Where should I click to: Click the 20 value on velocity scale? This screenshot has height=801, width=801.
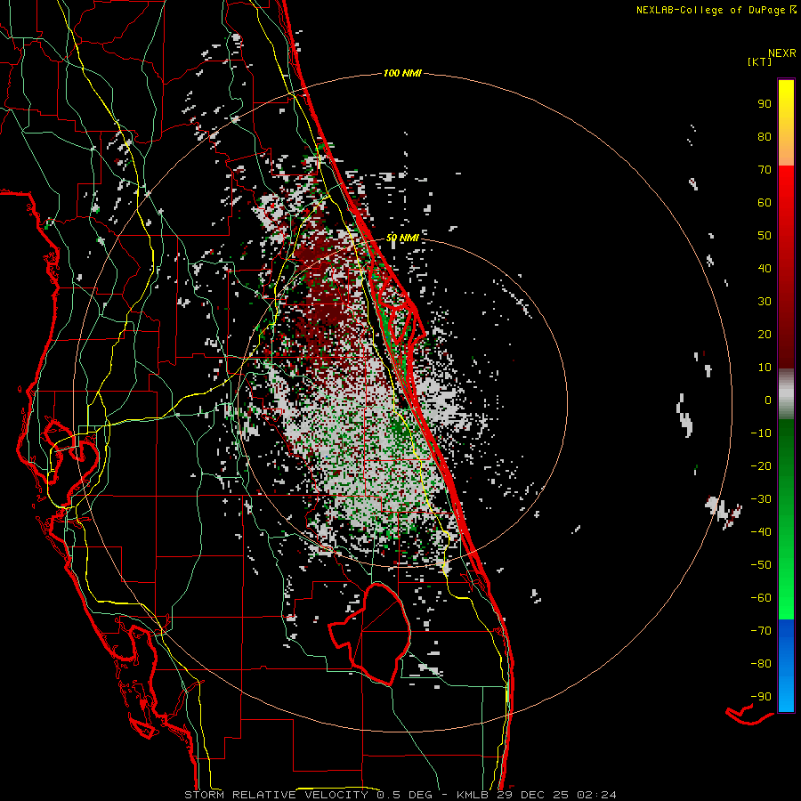(x=765, y=335)
